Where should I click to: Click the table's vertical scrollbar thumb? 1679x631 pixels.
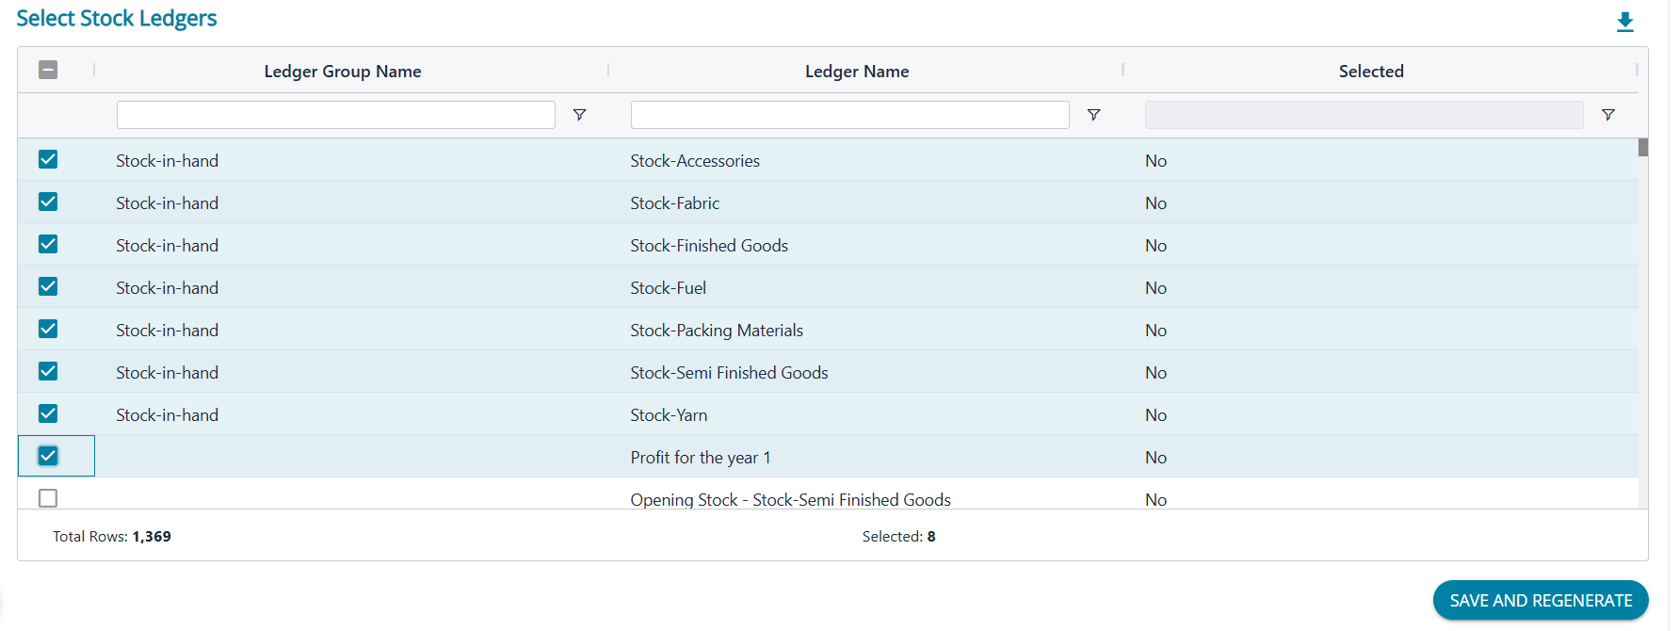(x=1642, y=148)
